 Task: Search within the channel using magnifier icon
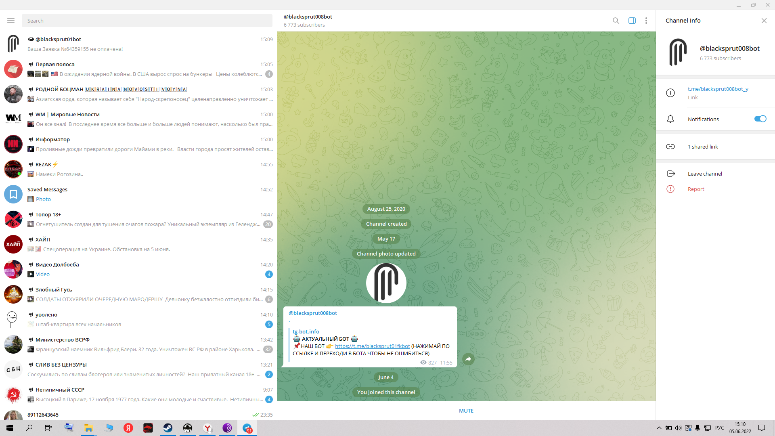[616, 21]
